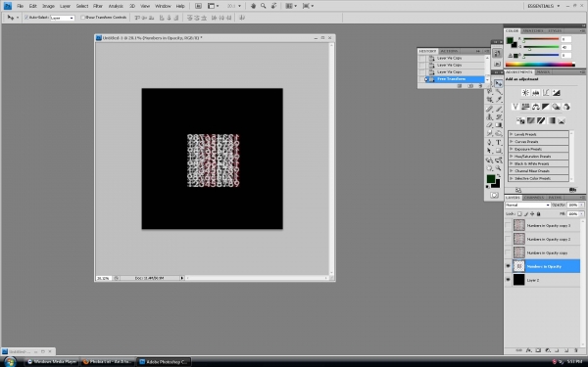Screen dimensions: 588x367
Task: Select the Brush tool
Action: (499, 109)
